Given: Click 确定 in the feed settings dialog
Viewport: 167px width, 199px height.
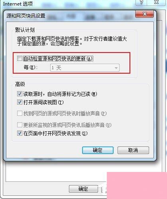Looking at the screenshot, I should [98, 150].
